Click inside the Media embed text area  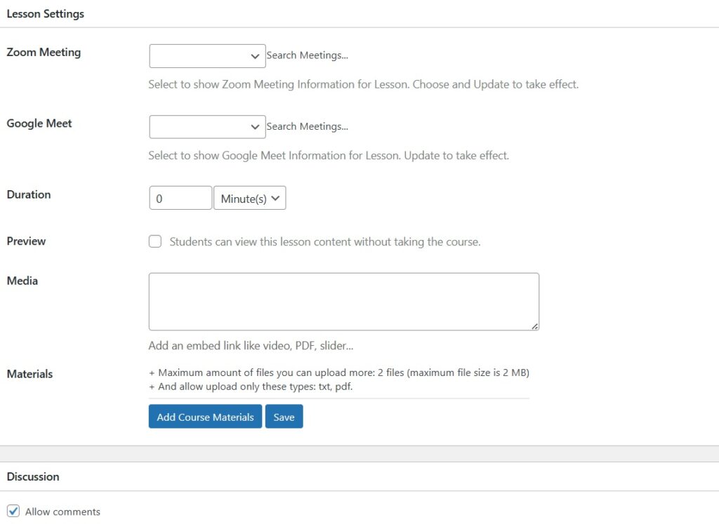point(343,301)
